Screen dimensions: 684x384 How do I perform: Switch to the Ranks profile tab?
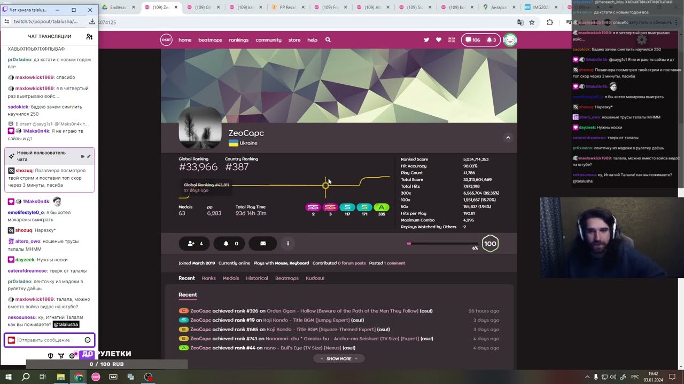209,278
